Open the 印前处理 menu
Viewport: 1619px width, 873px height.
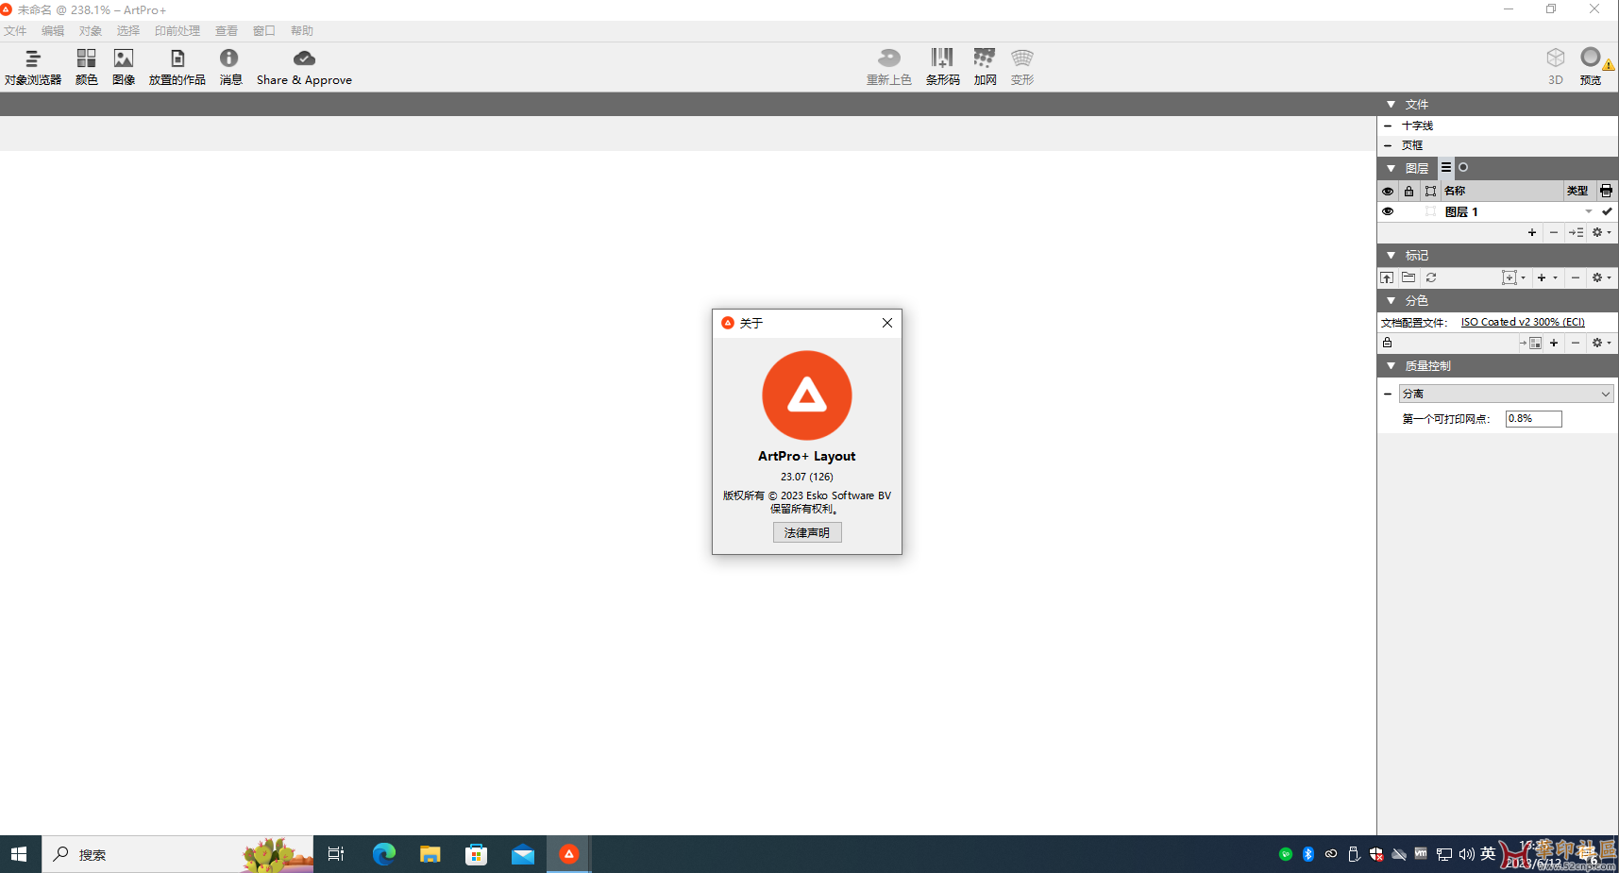(x=177, y=31)
